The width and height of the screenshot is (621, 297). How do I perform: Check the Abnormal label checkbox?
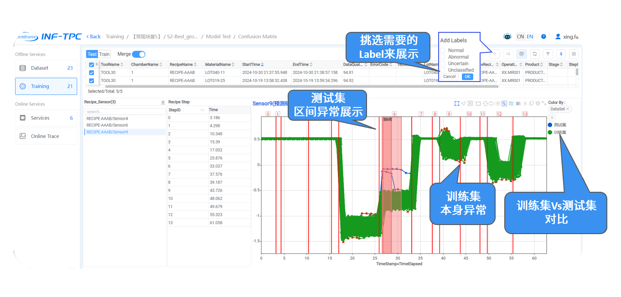[x=442, y=57]
